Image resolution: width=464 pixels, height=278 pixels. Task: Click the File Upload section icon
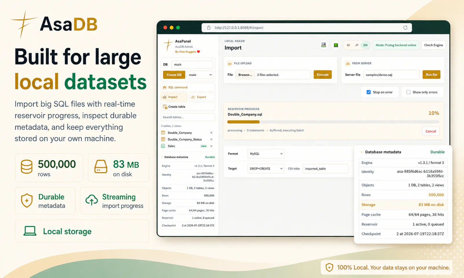(230, 63)
